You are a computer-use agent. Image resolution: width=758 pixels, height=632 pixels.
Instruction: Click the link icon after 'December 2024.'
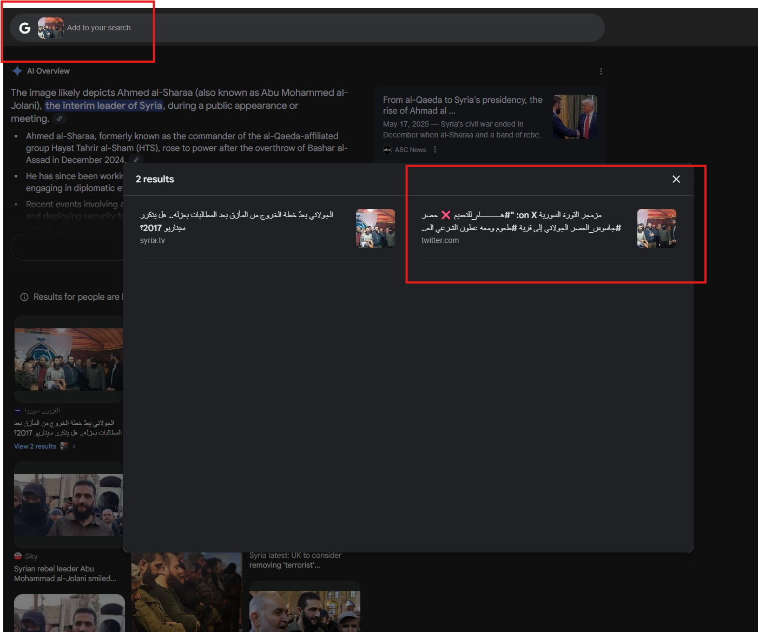coord(136,160)
